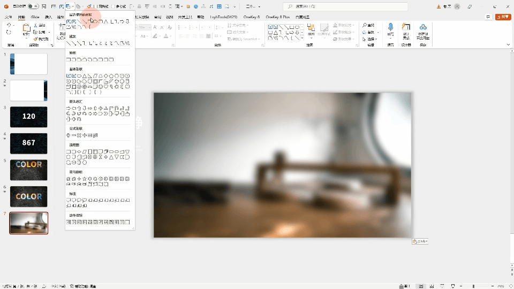Select slide 3 thumbnail showing 120
The width and height of the screenshot is (514, 289).
point(28,117)
